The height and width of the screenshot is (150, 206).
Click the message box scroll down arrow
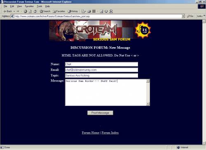148,104
